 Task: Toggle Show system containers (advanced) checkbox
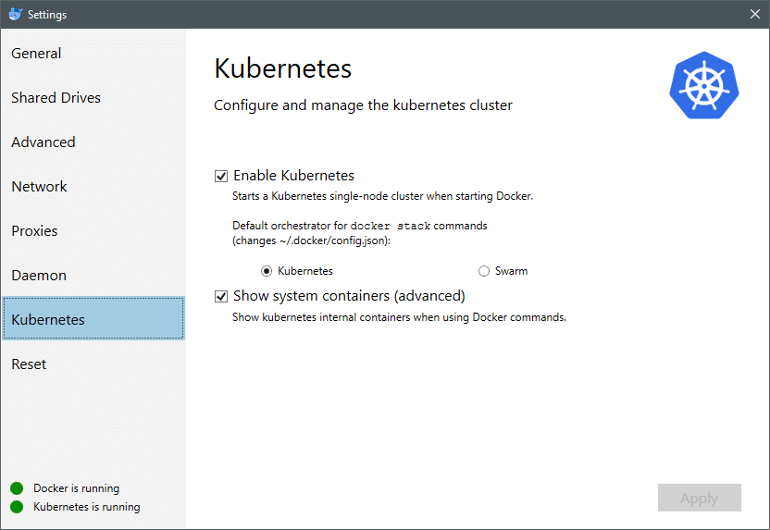221,296
